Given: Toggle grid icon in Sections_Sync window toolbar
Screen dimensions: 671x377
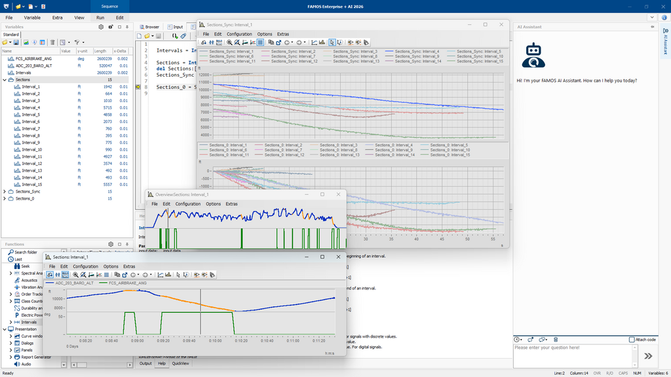Looking at the screenshot, I should (261, 42).
